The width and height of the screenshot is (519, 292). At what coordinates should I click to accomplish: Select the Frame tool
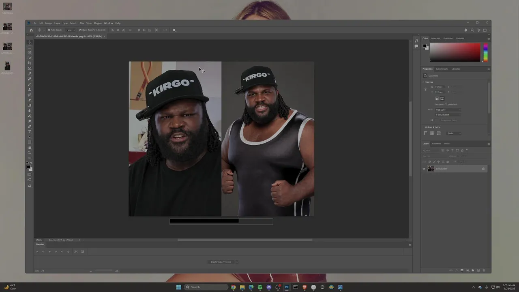tap(29, 68)
